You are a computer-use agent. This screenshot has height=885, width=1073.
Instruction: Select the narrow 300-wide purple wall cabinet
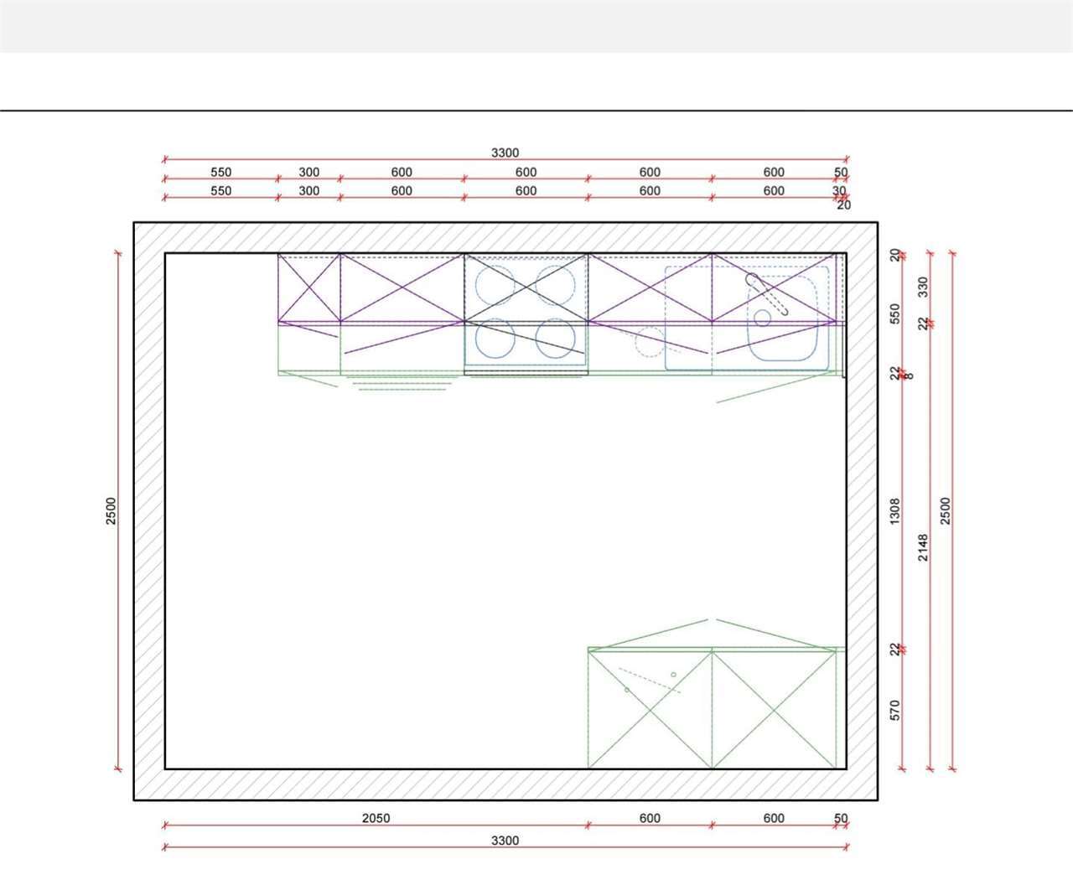309,288
